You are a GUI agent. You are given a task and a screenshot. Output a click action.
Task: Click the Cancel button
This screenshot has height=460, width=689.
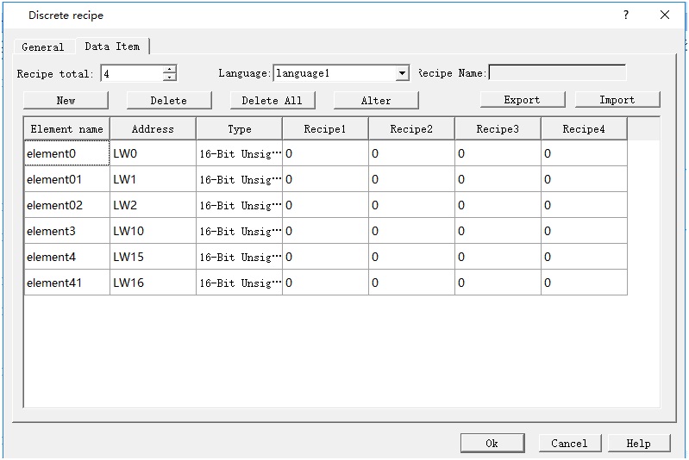569,444
